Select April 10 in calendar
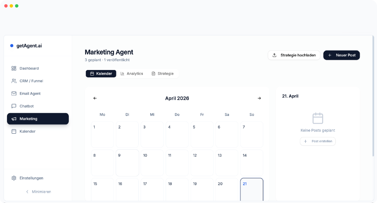 (152, 163)
